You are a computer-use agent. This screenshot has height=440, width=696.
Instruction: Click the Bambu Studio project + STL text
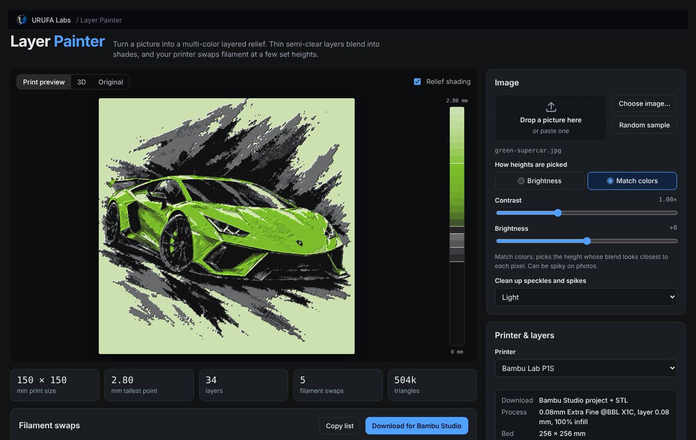[x=583, y=400]
